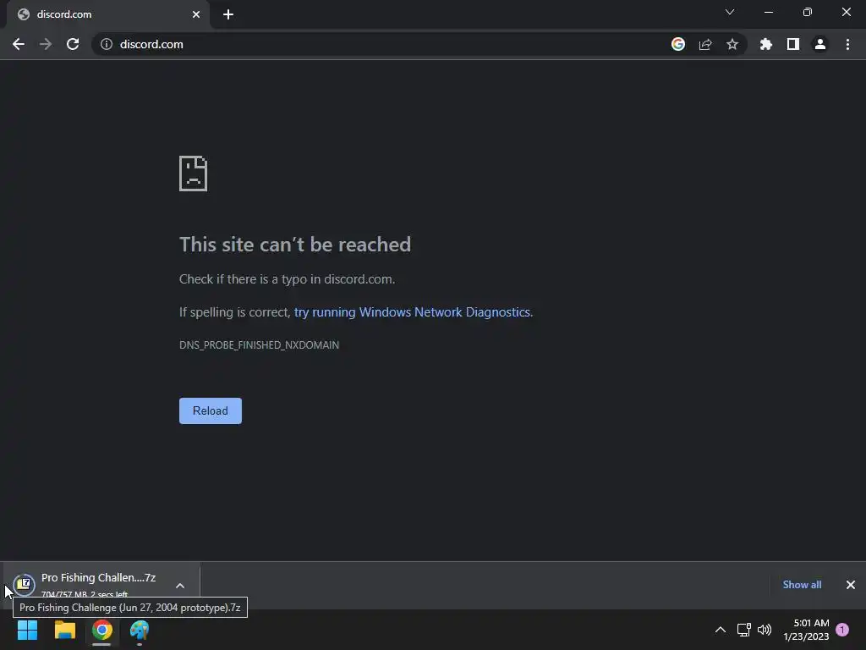
Task: Open network status tray icon
Action: (x=744, y=630)
